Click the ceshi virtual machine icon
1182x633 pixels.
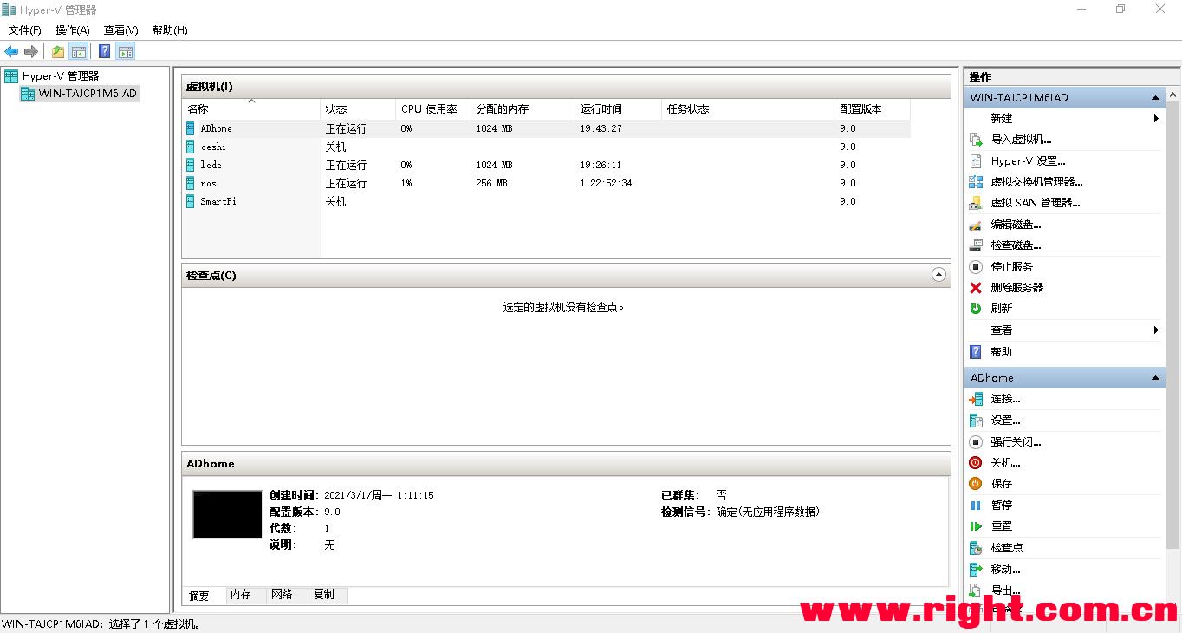coord(191,147)
